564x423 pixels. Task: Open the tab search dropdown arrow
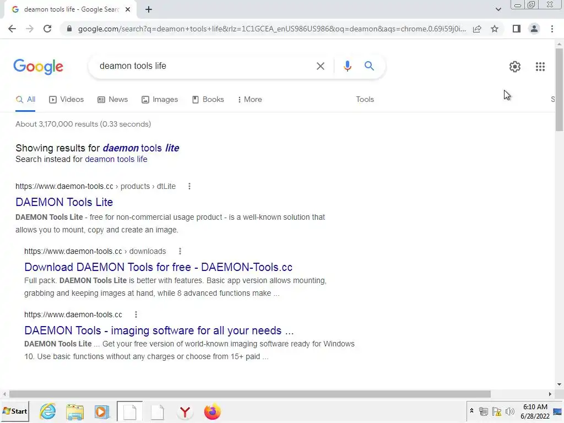tap(498, 9)
